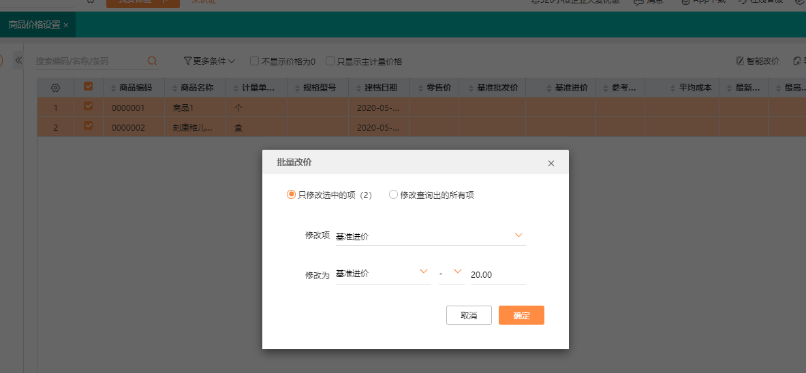The height and width of the screenshot is (373, 806).
Task: Expand the 修改项 dropdown
Action: (x=430, y=236)
